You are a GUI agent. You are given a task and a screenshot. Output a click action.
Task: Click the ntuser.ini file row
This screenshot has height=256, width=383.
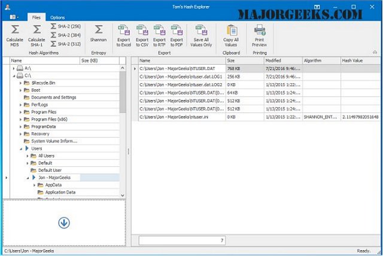click(256, 117)
